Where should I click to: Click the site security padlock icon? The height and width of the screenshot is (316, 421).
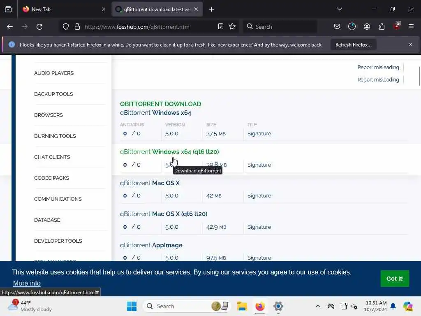tap(77, 27)
